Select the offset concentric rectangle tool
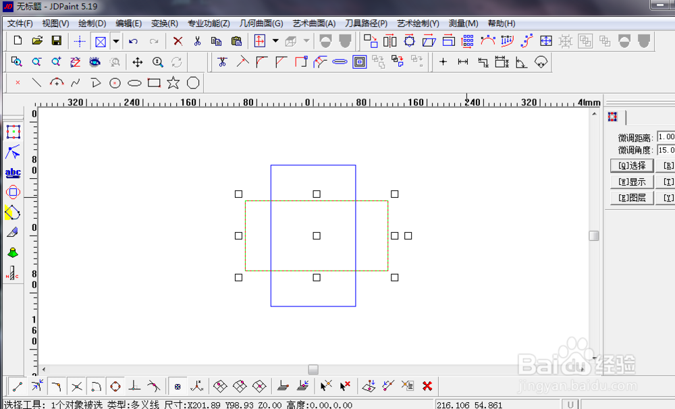 click(360, 62)
